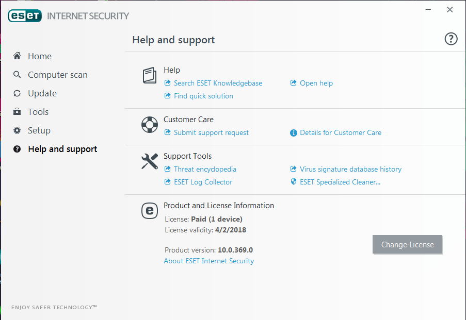Select Update in the sidebar

42,93
